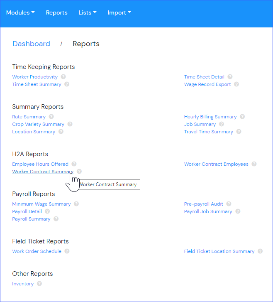View the Worker Contract Employees report
Viewport: 273px width, 302px height.
click(x=216, y=164)
